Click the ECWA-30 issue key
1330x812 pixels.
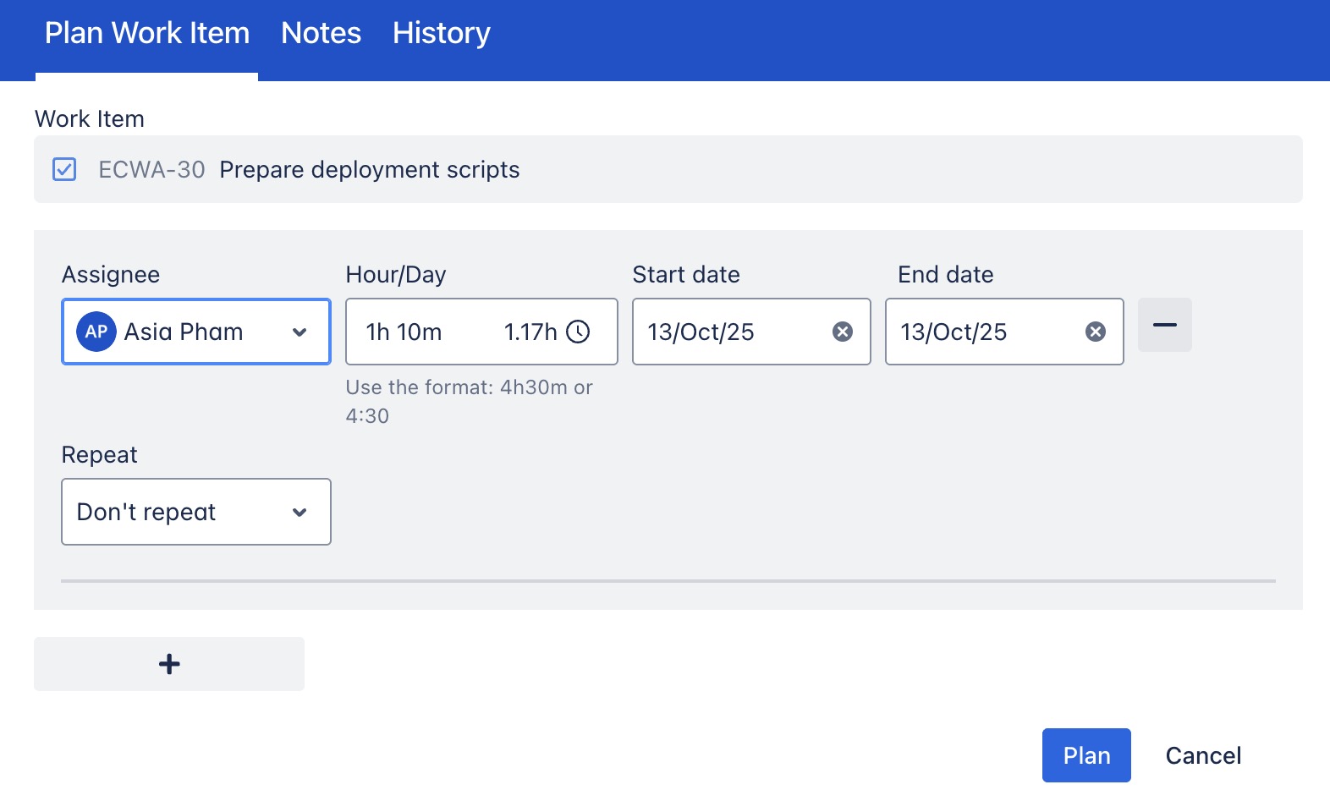pos(151,170)
